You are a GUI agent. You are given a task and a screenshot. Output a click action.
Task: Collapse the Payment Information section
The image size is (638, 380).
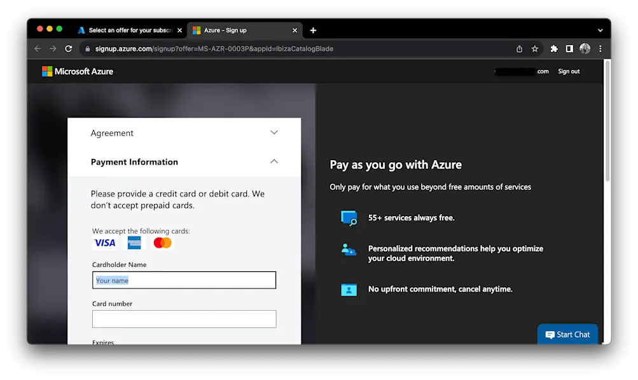(274, 161)
